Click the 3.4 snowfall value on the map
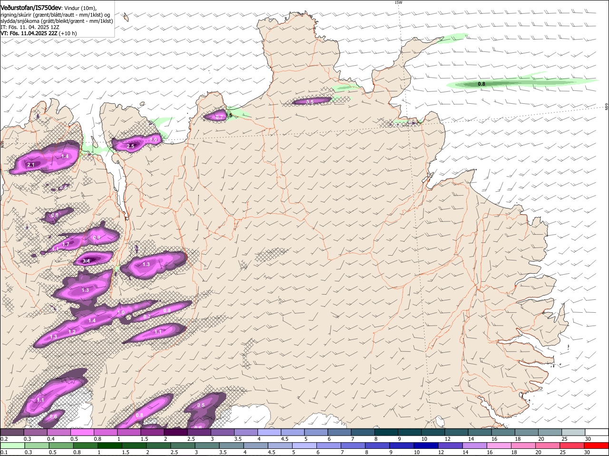This screenshot has width=609, height=456. [x=86, y=261]
